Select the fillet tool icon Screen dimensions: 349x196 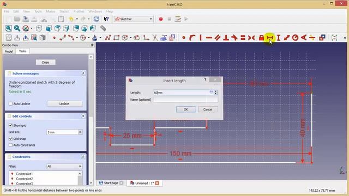coord(146,38)
